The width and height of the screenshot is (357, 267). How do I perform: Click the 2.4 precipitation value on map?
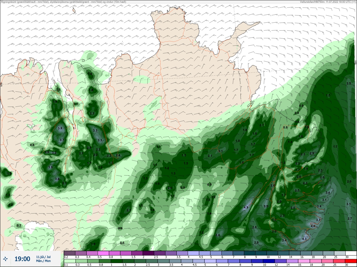(x=118, y=156)
